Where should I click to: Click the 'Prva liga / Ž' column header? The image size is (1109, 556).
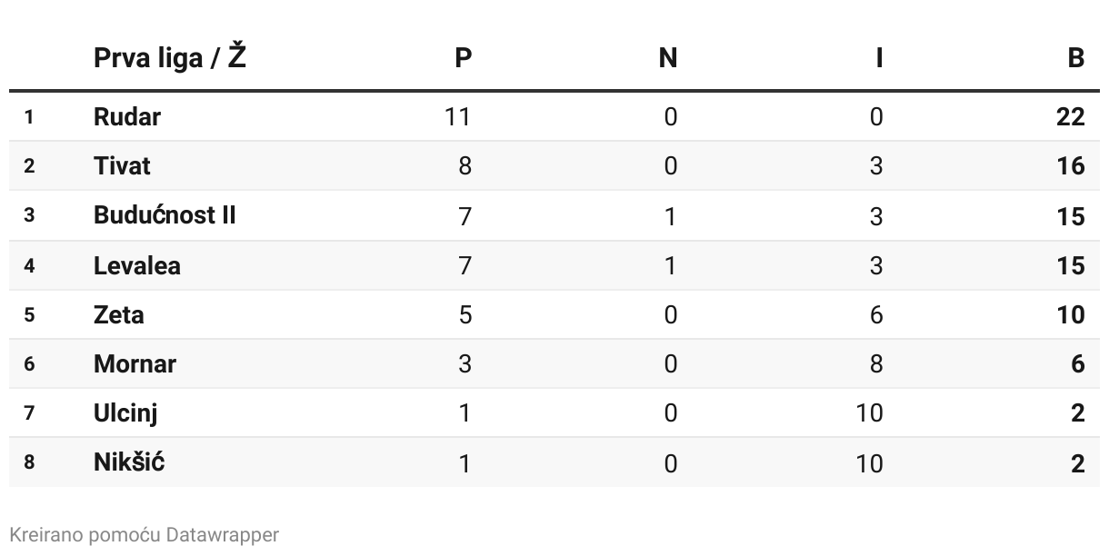(170, 58)
